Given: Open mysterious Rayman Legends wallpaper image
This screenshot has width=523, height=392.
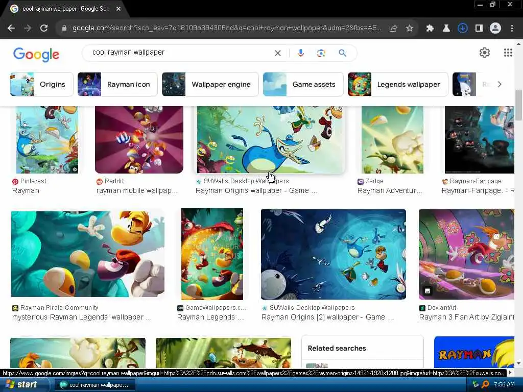Looking at the screenshot, I should tap(88, 254).
